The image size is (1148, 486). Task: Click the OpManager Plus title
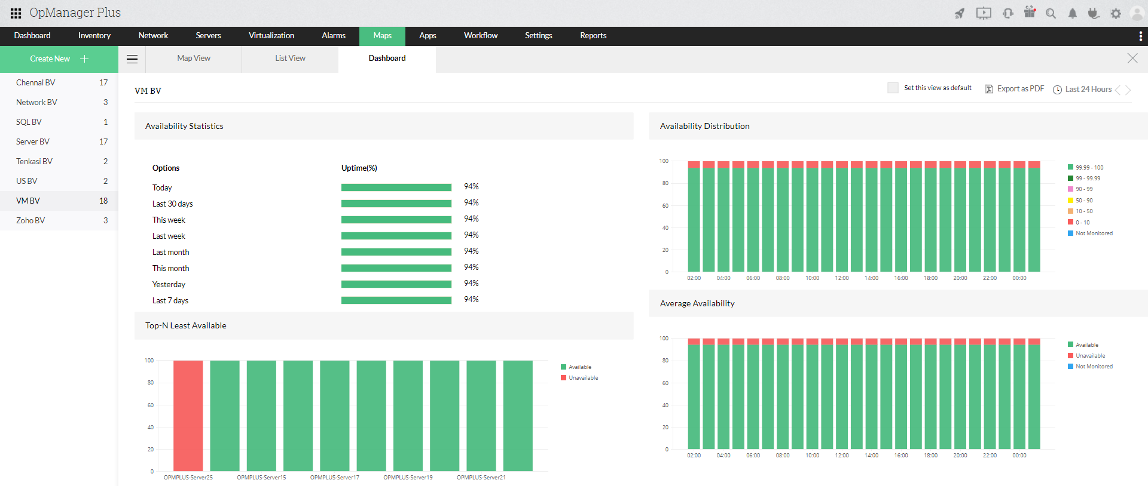click(x=75, y=13)
